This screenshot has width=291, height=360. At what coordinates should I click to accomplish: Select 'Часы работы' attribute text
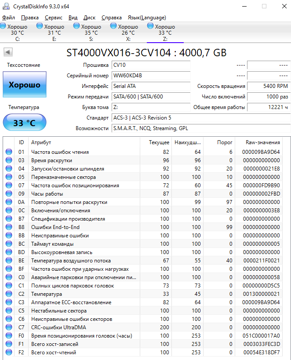pos(47,194)
